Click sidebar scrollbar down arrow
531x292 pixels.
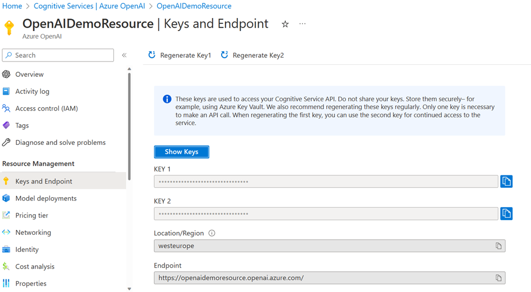(129, 289)
